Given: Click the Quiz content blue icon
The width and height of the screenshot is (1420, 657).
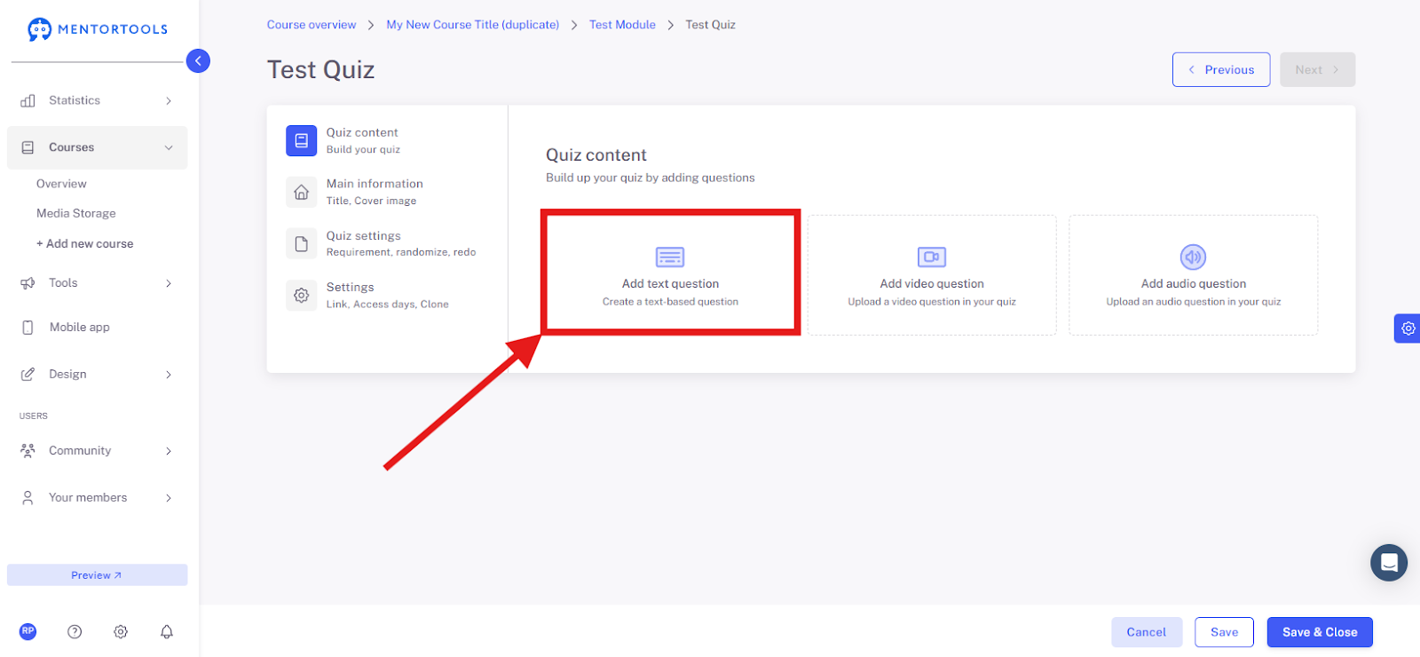Looking at the screenshot, I should click(302, 140).
